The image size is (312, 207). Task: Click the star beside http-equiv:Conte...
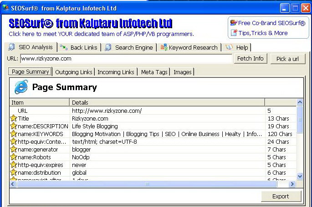[x=14, y=141]
